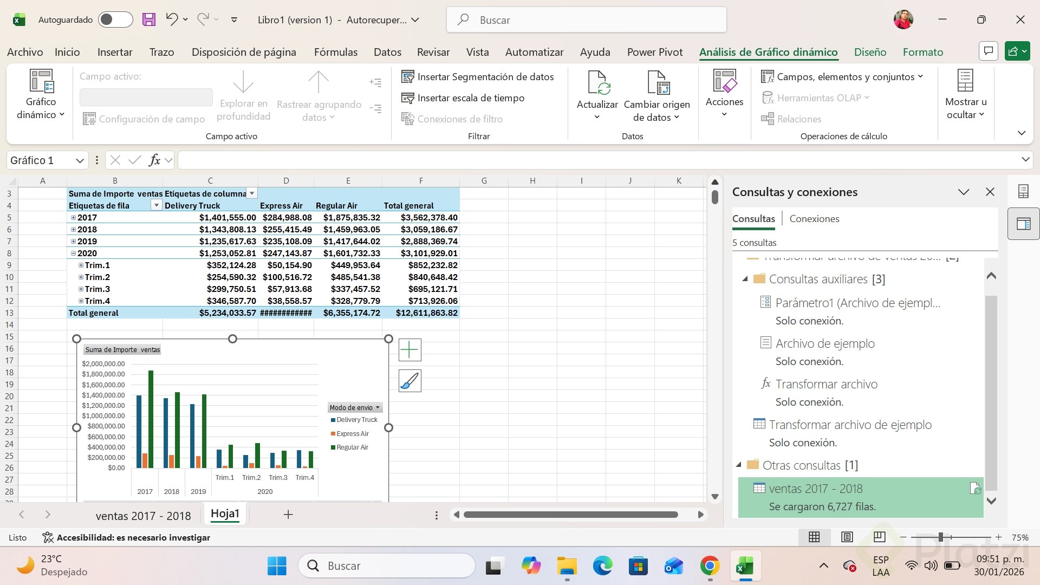Toggle the Autoguardado switch
The width and height of the screenshot is (1040, 585).
tap(115, 20)
